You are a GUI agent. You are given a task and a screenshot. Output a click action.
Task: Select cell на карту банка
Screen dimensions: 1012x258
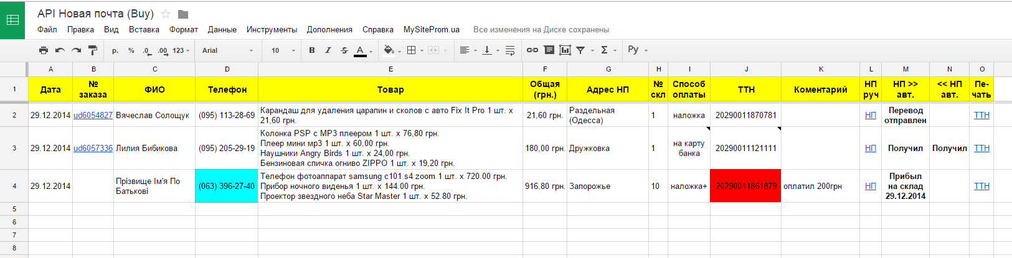(689, 148)
